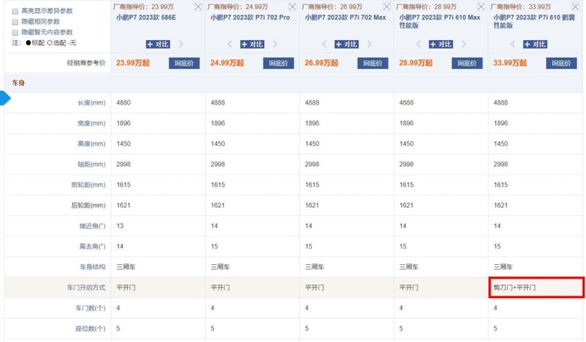Remove the P7i 702 Max column
The image size is (586, 342).
(387, 7)
